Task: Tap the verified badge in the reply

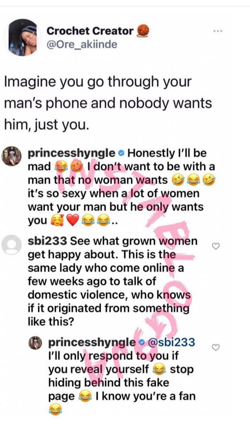Action: (140, 343)
